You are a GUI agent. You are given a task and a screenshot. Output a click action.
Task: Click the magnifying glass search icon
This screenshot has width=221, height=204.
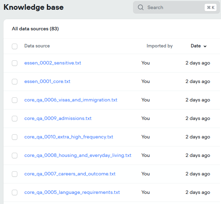click(140, 7)
